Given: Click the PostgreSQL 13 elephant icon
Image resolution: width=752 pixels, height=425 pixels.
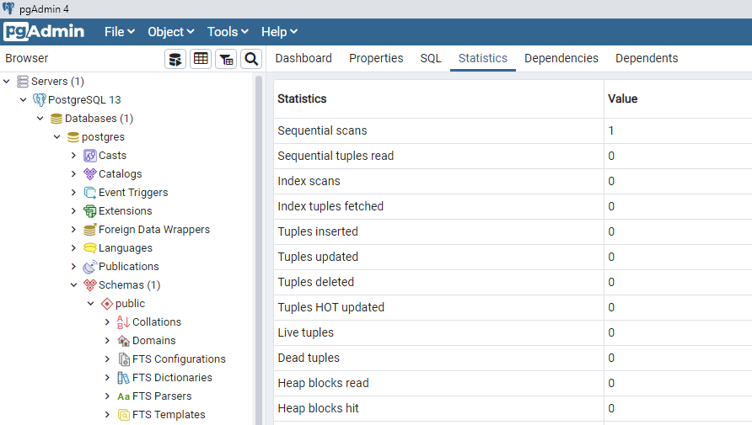Looking at the screenshot, I should [40, 100].
